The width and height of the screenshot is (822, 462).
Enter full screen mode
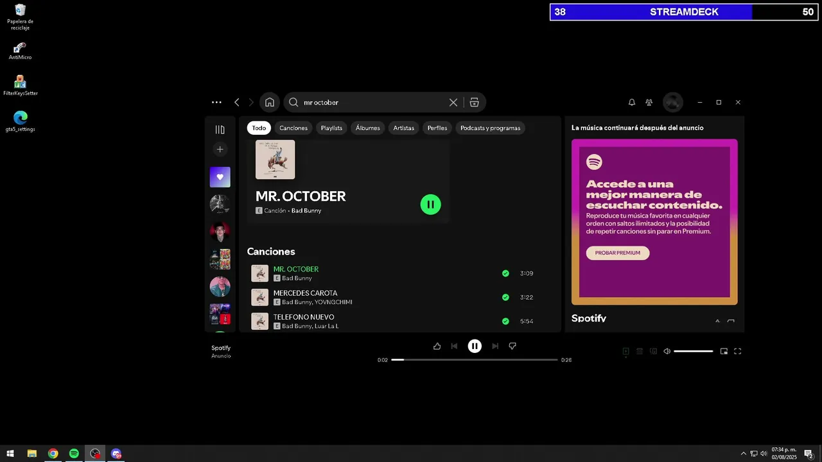tap(738, 351)
